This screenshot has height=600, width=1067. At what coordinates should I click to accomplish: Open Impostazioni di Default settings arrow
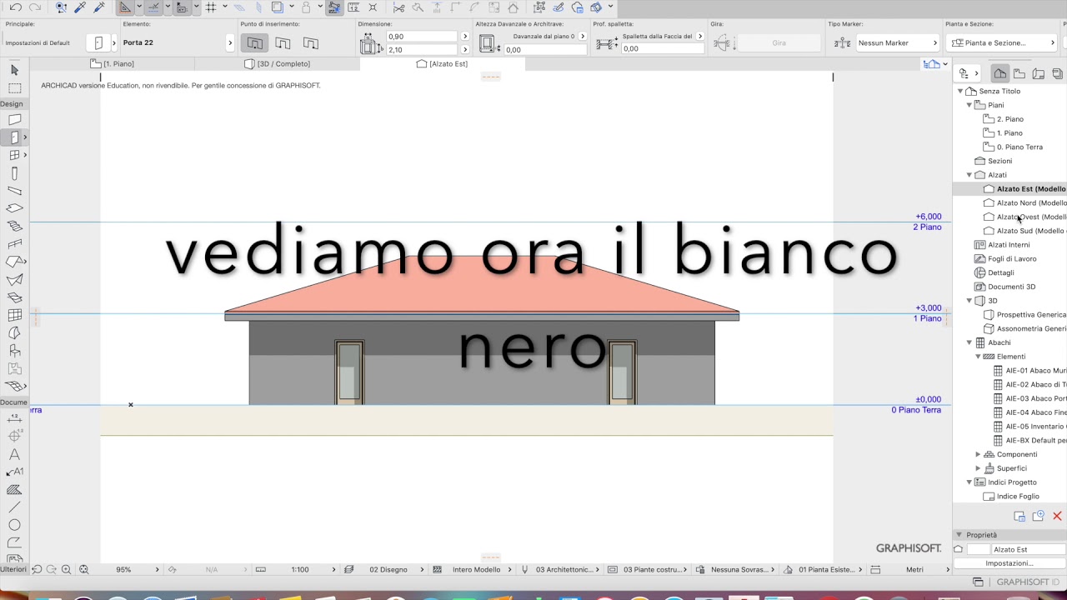[x=113, y=42]
